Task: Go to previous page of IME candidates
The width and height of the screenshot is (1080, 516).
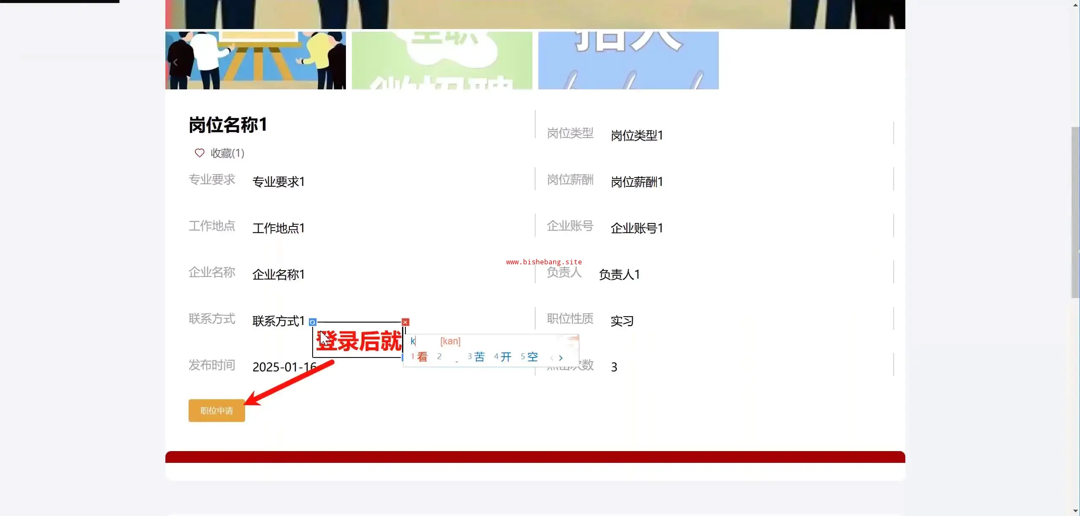Action: click(x=552, y=358)
